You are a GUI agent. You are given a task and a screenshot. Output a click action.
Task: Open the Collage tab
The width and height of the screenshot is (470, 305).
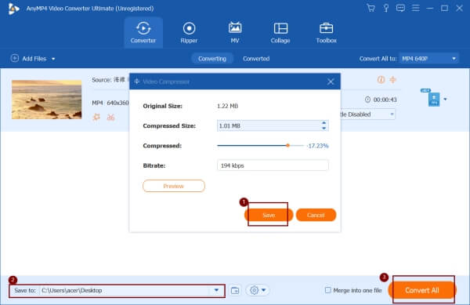(x=280, y=32)
